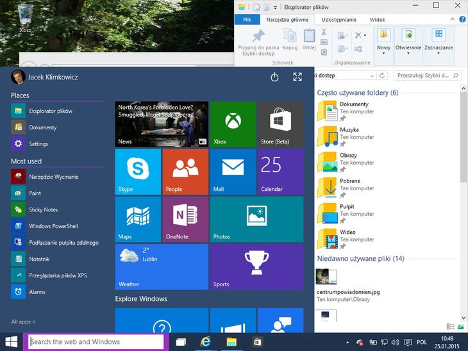The height and width of the screenshot is (351, 468).
Task: Open the Store (Beta) tile
Action: (280, 124)
